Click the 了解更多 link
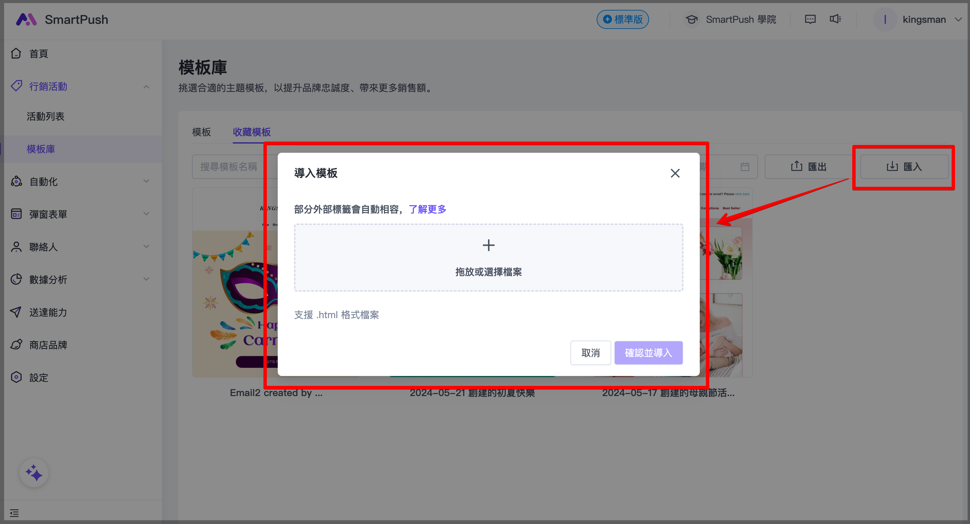Viewport: 970px width, 524px height. [x=427, y=209]
